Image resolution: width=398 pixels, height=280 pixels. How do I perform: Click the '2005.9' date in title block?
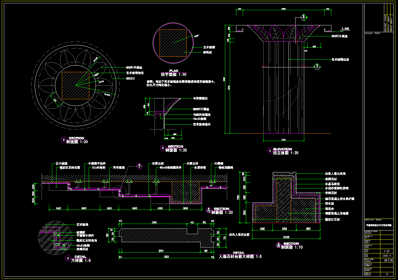387,256
